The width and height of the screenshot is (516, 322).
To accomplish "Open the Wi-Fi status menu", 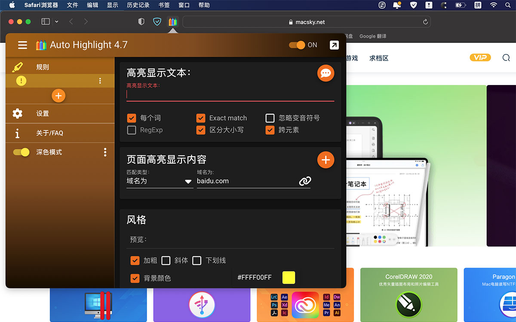I will pyautogui.click(x=493, y=5).
